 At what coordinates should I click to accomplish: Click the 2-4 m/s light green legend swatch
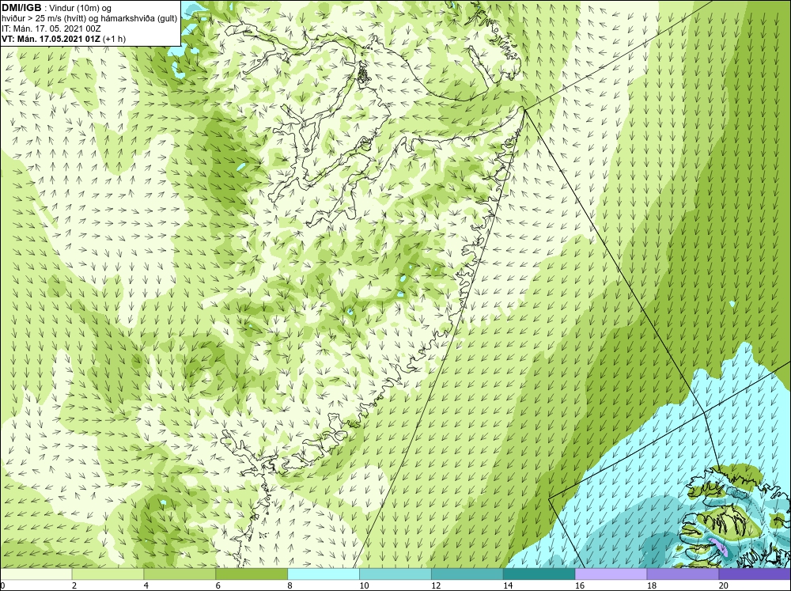[108, 574]
